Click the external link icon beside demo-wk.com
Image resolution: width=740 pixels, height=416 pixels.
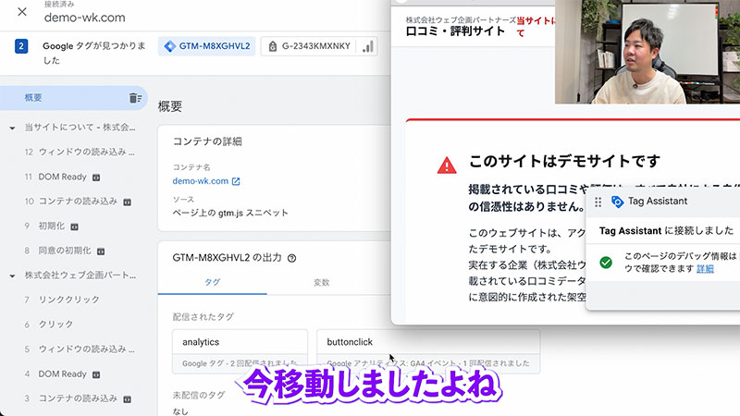click(x=236, y=181)
